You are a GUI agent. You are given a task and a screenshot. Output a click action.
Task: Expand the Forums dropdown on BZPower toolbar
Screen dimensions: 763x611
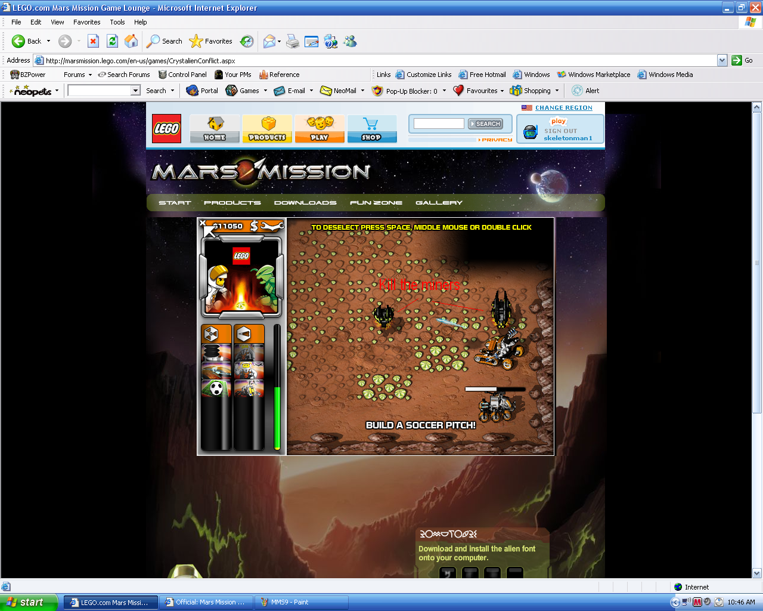click(x=90, y=75)
